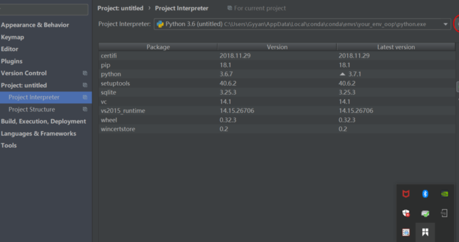
Task: Click the red-bordered globe tray icon
Action: click(405, 232)
